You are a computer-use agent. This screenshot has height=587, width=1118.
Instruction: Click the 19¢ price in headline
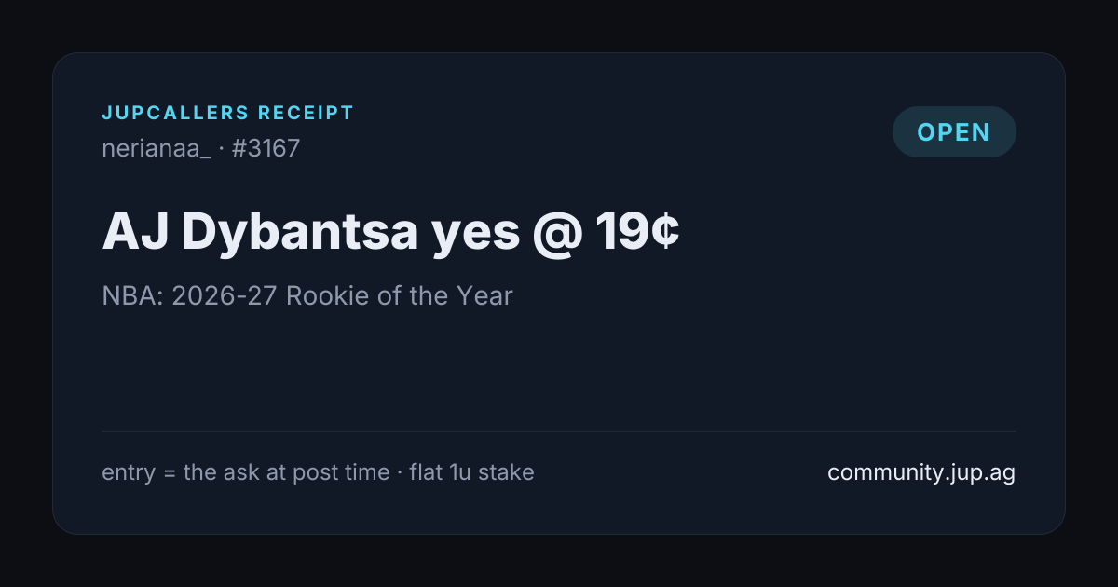tap(637, 233)
